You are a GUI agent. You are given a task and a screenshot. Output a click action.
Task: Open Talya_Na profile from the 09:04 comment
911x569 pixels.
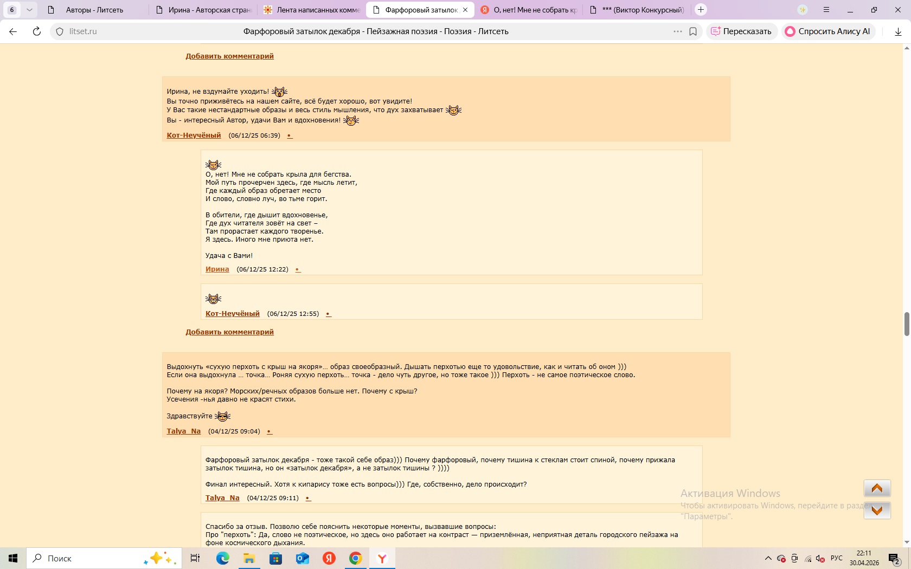pyautogui.click(x=184, y=431)
